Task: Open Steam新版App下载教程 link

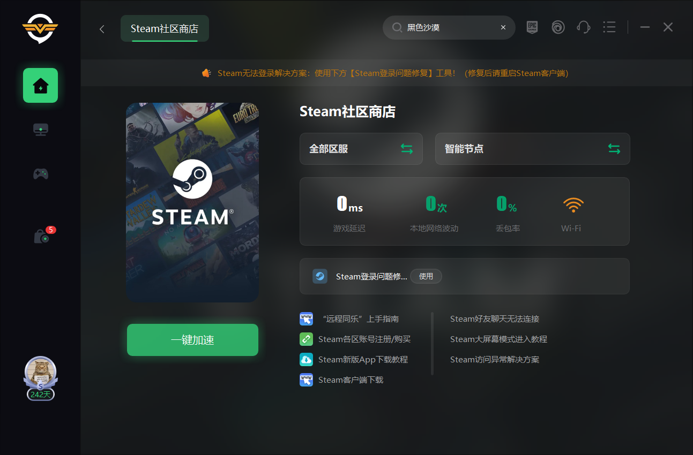Action: point(363,359)
